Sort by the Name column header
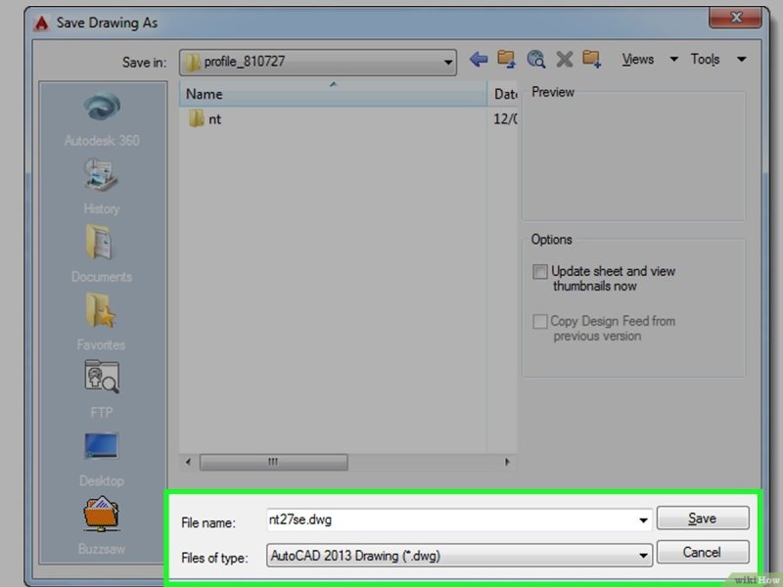Image resolution: width=783 pixels, height=587 pixels. tap(333, 94)
